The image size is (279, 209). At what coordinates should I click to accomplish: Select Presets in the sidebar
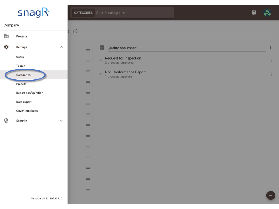tap(21, 84)
